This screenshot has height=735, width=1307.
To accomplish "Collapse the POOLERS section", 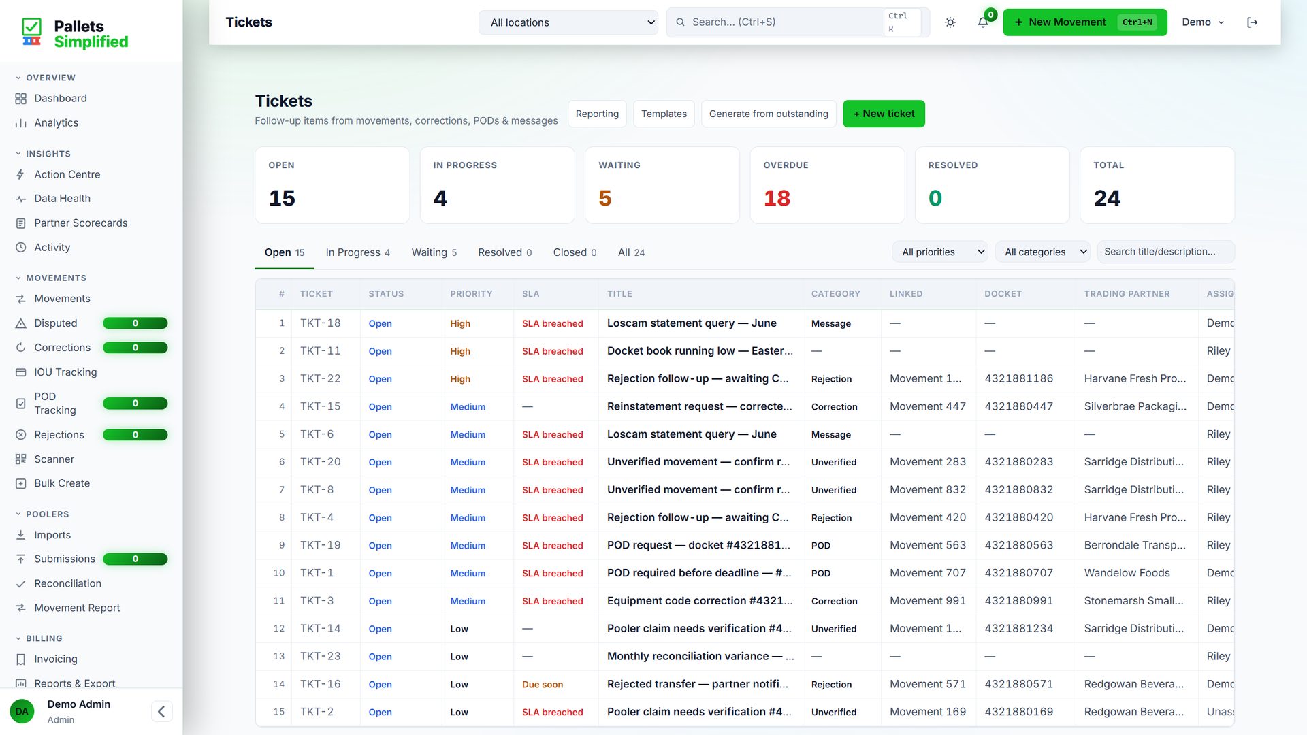I will [42, 514].
